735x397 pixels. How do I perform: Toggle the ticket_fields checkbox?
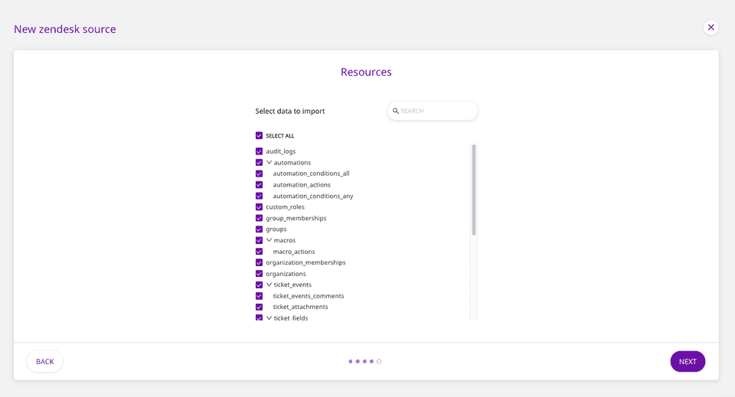259,318
